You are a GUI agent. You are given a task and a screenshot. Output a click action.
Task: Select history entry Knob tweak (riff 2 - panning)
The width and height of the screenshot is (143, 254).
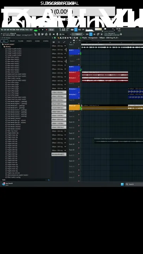click(16, 108)
